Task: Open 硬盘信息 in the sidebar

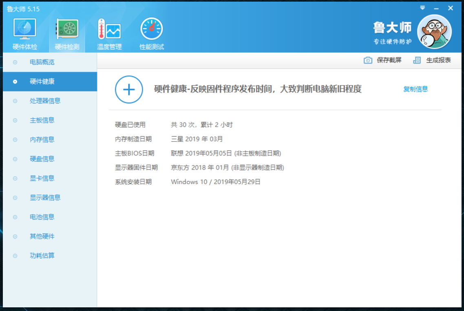Action: point(50,159)
